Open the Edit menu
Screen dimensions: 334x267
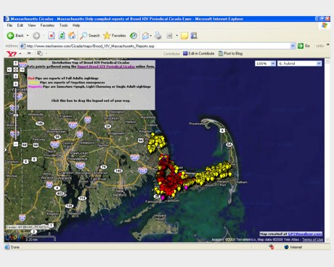pyautogui.click(x=20, y=25)
